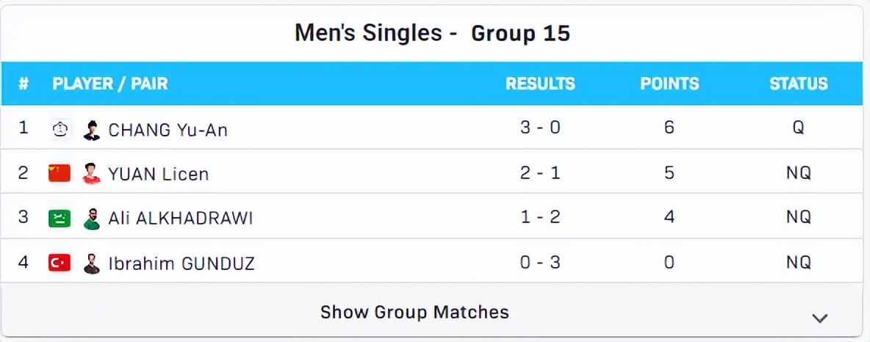Click the POINTS column header
This screenshot has height=342, width=870.
click(x=669, y=84)
